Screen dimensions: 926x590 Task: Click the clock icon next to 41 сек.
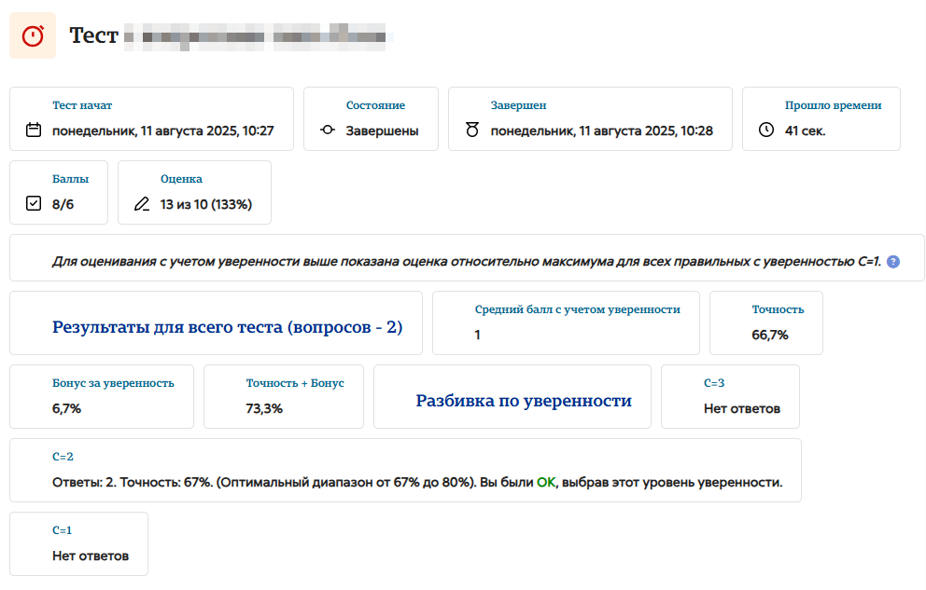tap(766, 130)
